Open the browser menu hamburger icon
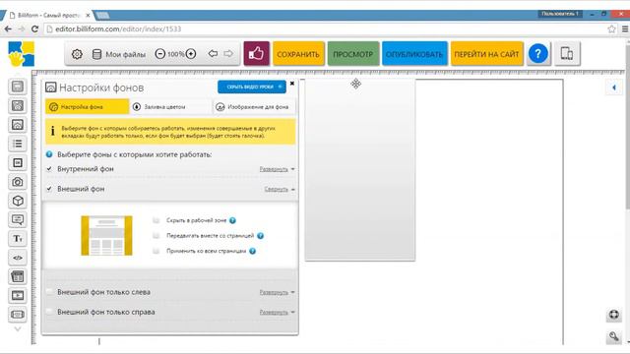Screen dimensions: 630x354 [x=625, y=29]
